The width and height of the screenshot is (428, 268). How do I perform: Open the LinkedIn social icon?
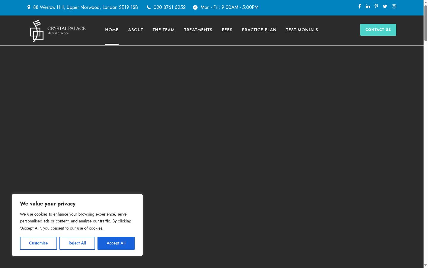(368, 6)
